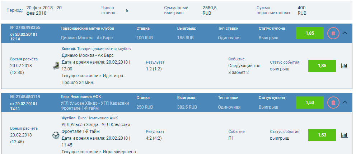Click the Товарищеские матчи клубов coupon title
The height and width of the screenshot is (154, 356).
pyautogui.click(x=87, y=28)
